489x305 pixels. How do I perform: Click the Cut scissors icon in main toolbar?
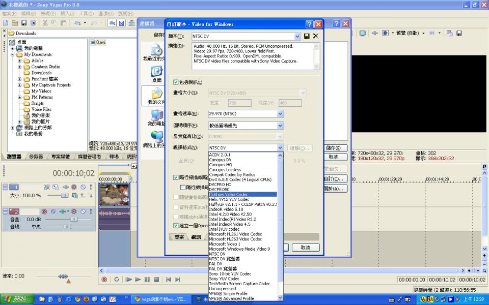pos(45,23)
